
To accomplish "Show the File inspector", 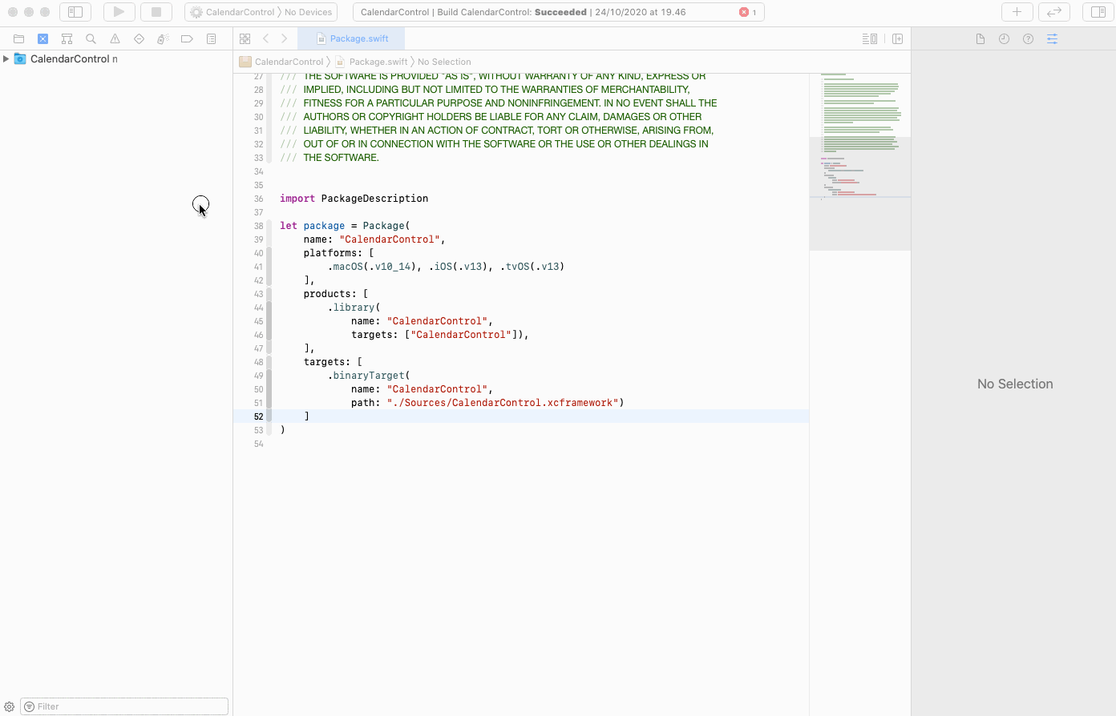I will click(980, 38).
